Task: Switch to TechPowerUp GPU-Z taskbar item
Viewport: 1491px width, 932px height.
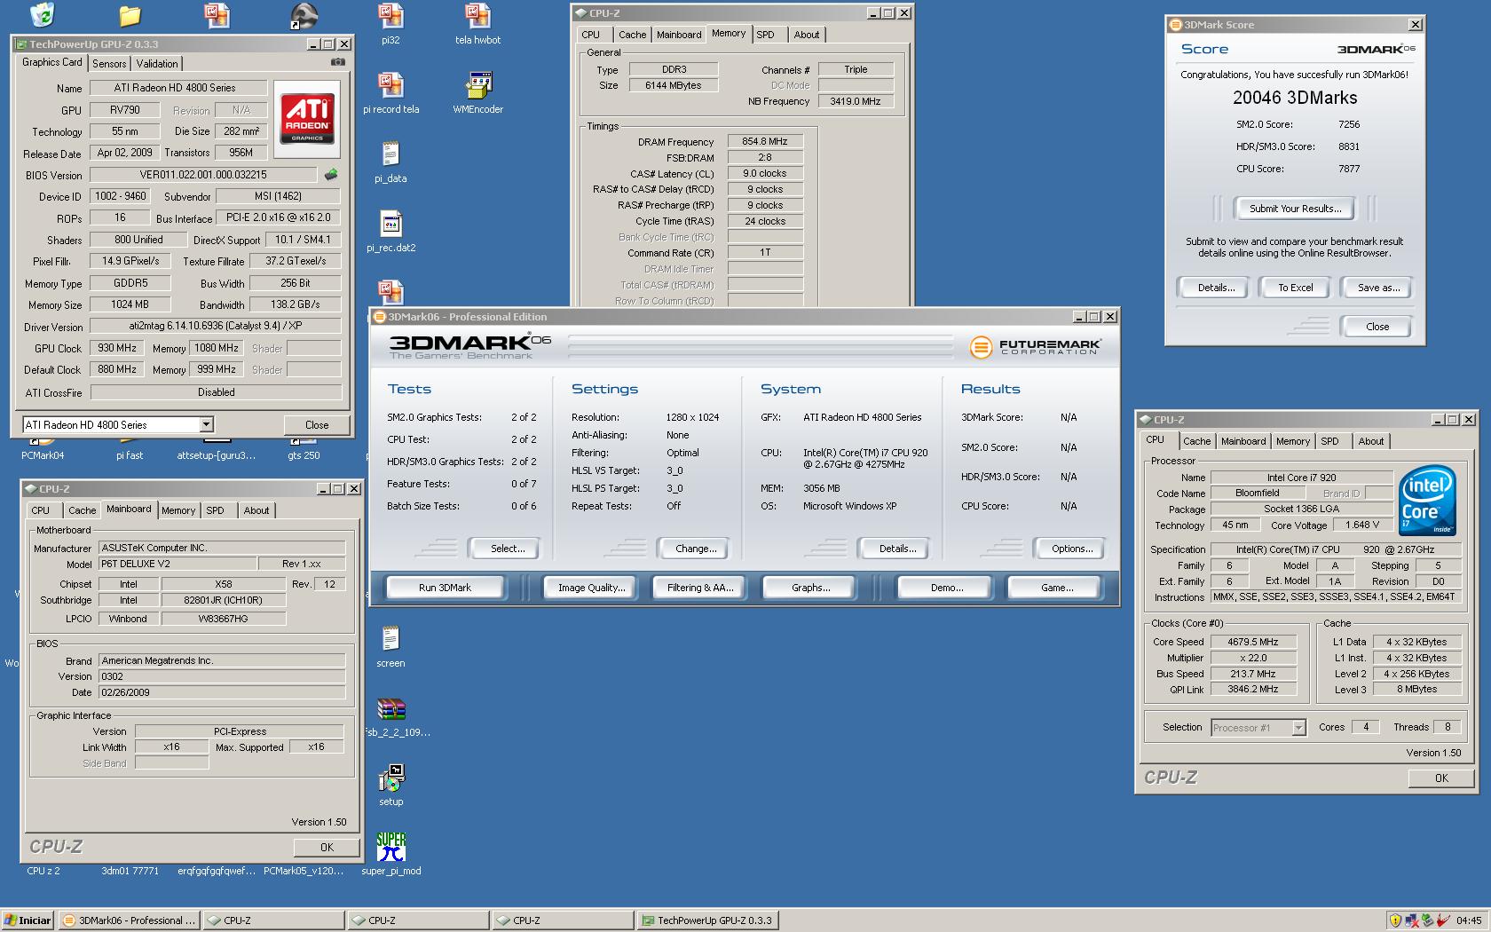Action: 707,920
